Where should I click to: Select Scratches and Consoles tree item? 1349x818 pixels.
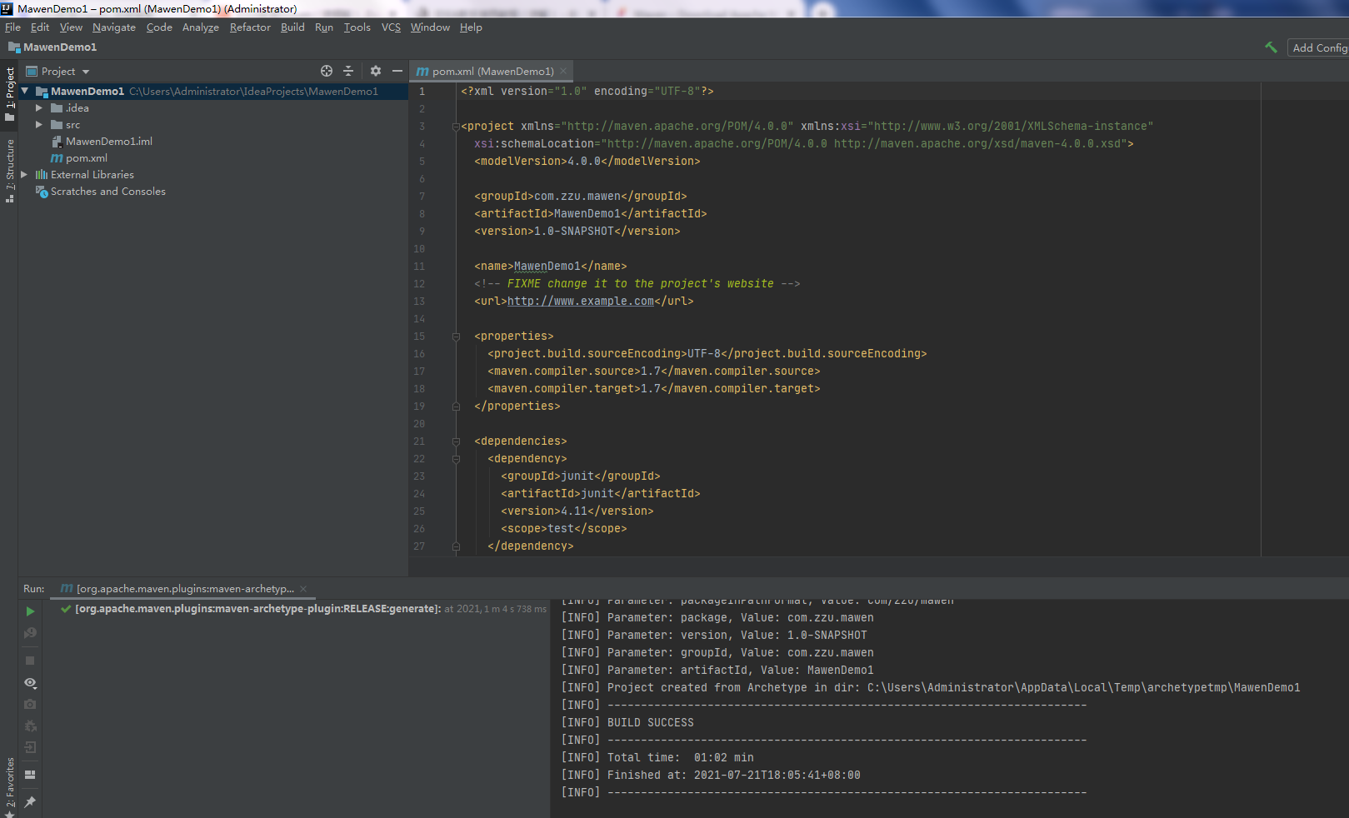(108, 192)
